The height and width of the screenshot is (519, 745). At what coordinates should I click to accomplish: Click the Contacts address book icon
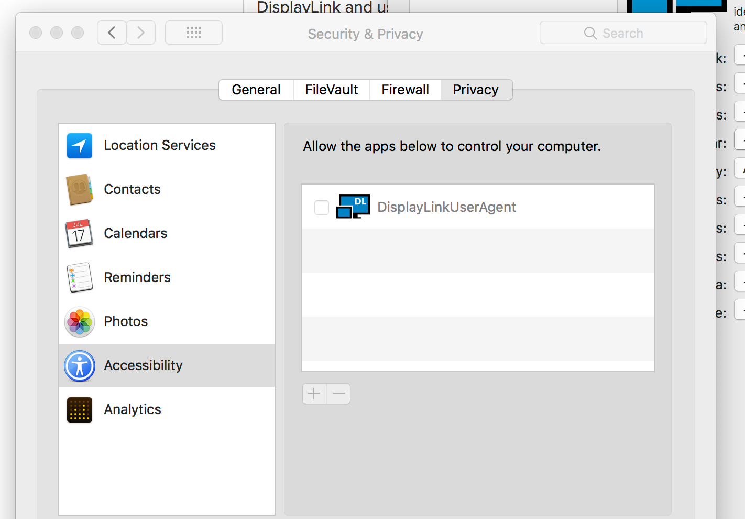[x=80, y=190]
